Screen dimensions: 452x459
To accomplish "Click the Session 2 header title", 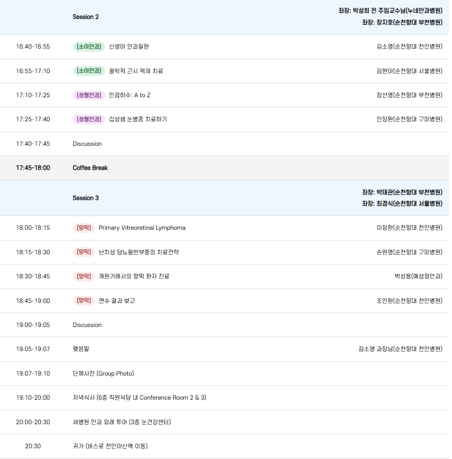I will [x=86, y=17].
